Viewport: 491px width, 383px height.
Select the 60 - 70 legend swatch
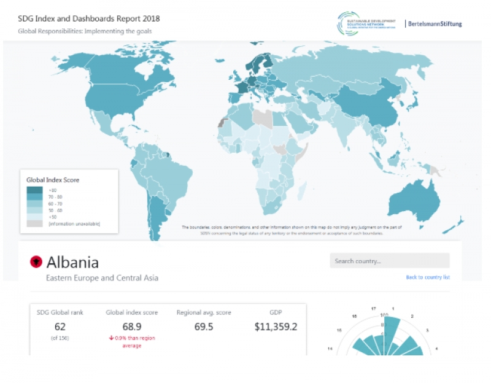pyautogui.click(x=34, y=204)
